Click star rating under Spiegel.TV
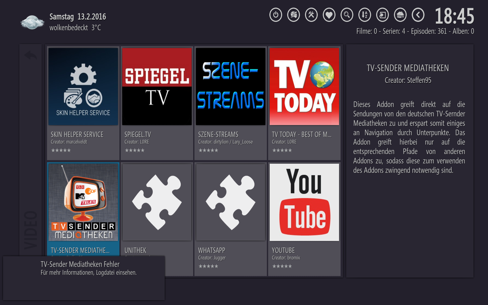Viewport: 488px width, 305px height. pos(135,150)
